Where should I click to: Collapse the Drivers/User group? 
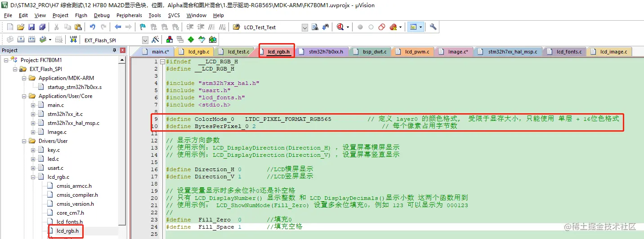(x=24, y=141)
